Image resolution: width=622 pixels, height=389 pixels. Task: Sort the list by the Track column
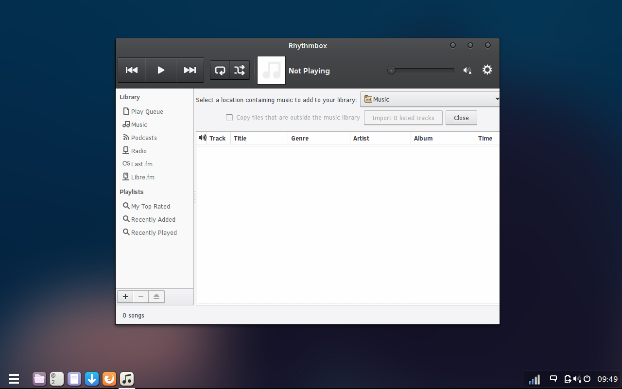point(218,138)
